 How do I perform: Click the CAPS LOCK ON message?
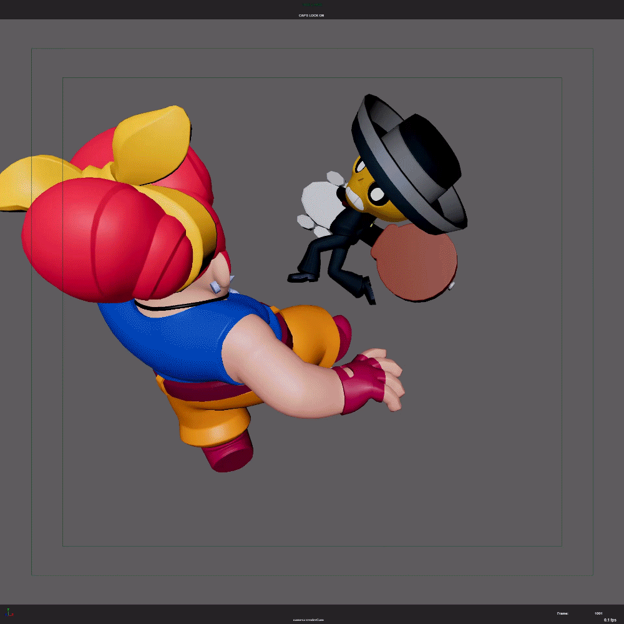[311, 15]
